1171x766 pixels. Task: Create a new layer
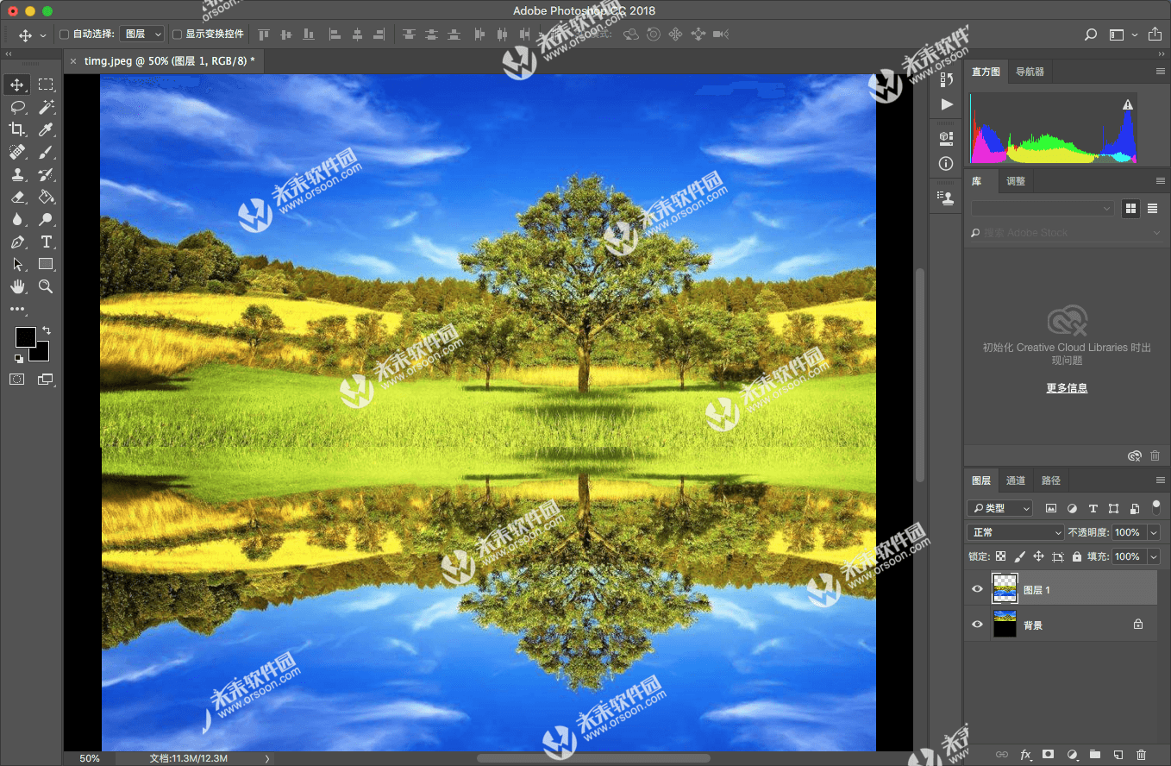(1118, 754)
